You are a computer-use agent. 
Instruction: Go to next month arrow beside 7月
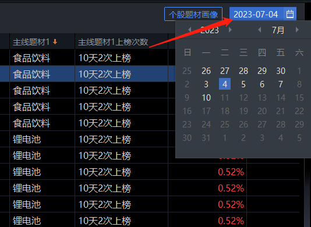[x=297, y=30]
